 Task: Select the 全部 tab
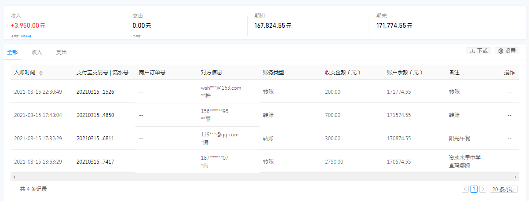[12, 52]
